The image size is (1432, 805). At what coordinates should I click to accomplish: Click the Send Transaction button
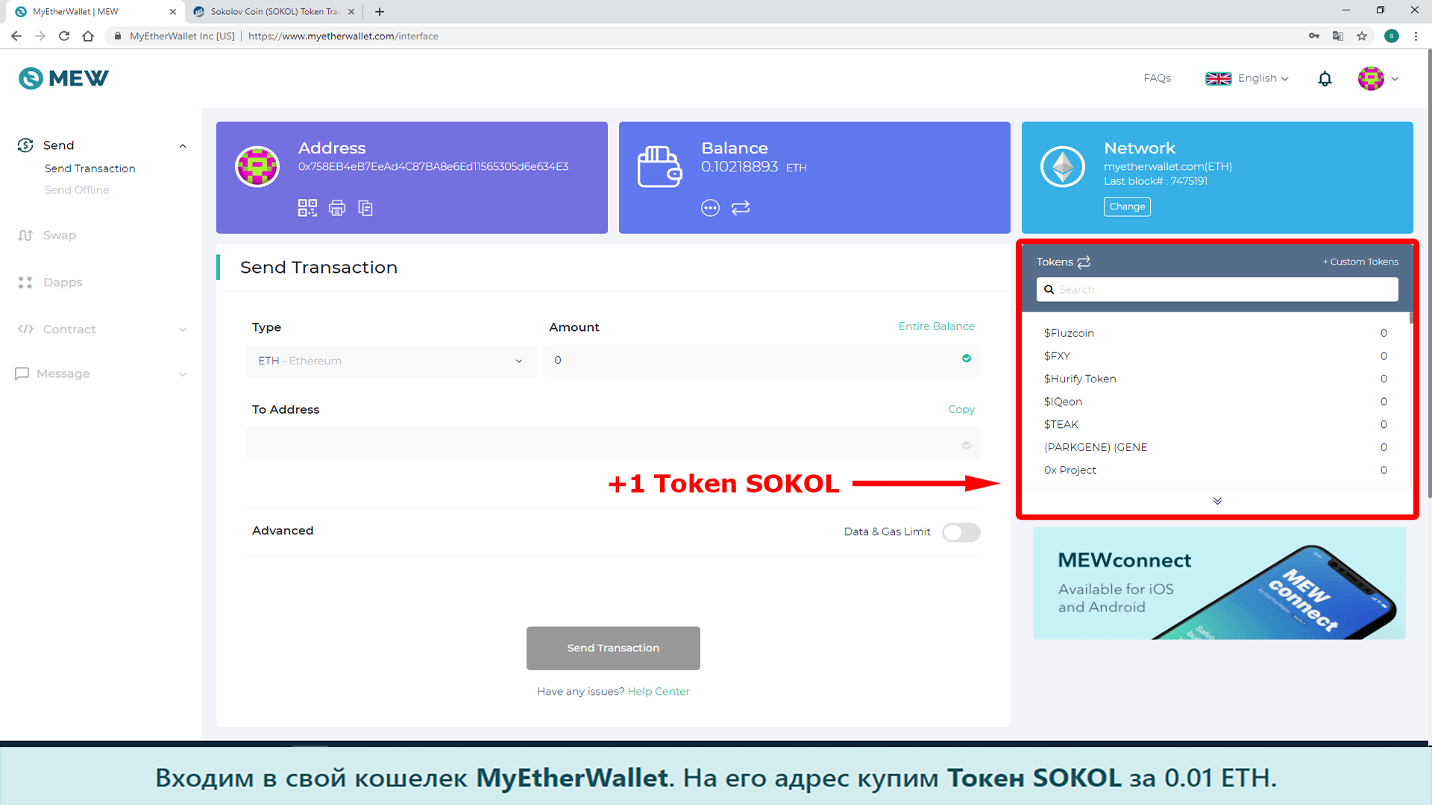613,648
